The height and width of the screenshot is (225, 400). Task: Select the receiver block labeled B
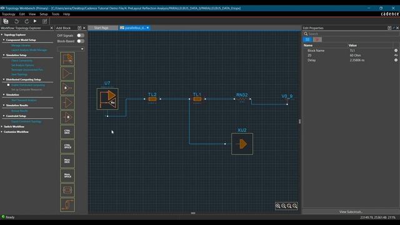67,117
